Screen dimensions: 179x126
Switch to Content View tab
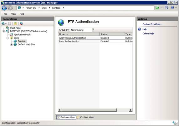coord(85,117)
